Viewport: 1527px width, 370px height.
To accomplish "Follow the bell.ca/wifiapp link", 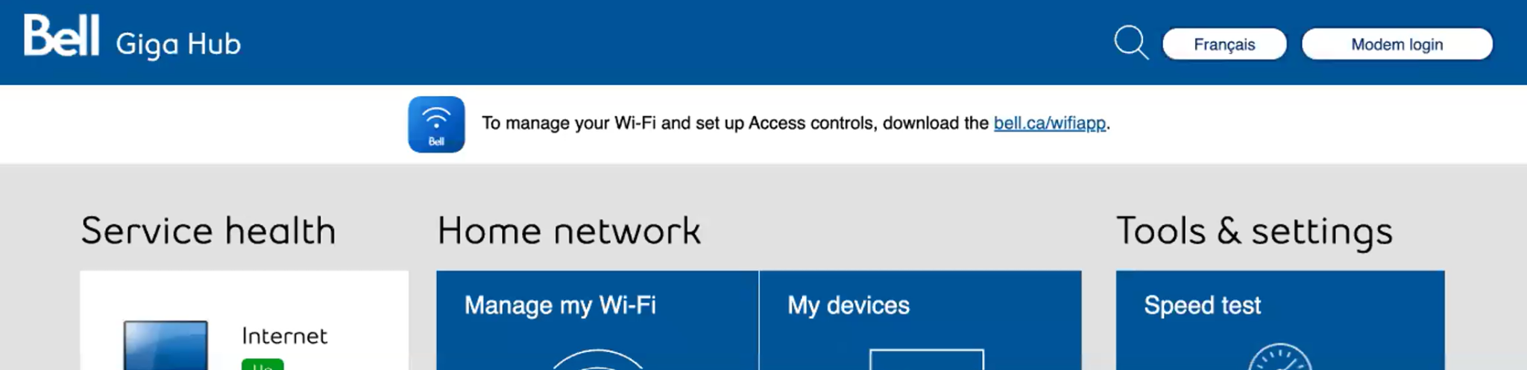I will [1049, 123].
